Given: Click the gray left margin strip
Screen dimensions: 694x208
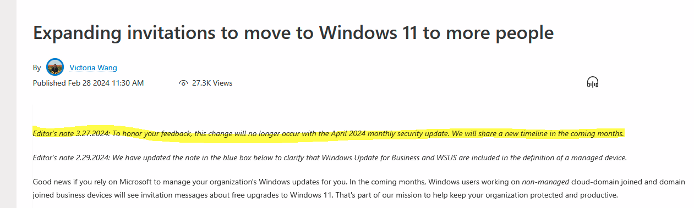Looking at the screenshot, I should pos(8,104).
